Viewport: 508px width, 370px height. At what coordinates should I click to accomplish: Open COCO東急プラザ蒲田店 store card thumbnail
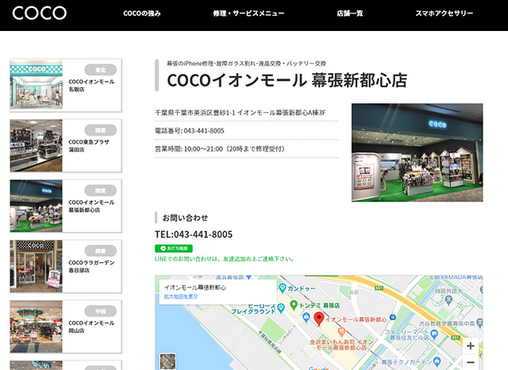coord(36,145)
